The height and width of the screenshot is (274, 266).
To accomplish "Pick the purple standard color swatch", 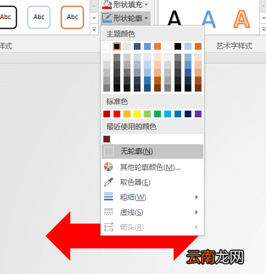I will tap(198, 114).
